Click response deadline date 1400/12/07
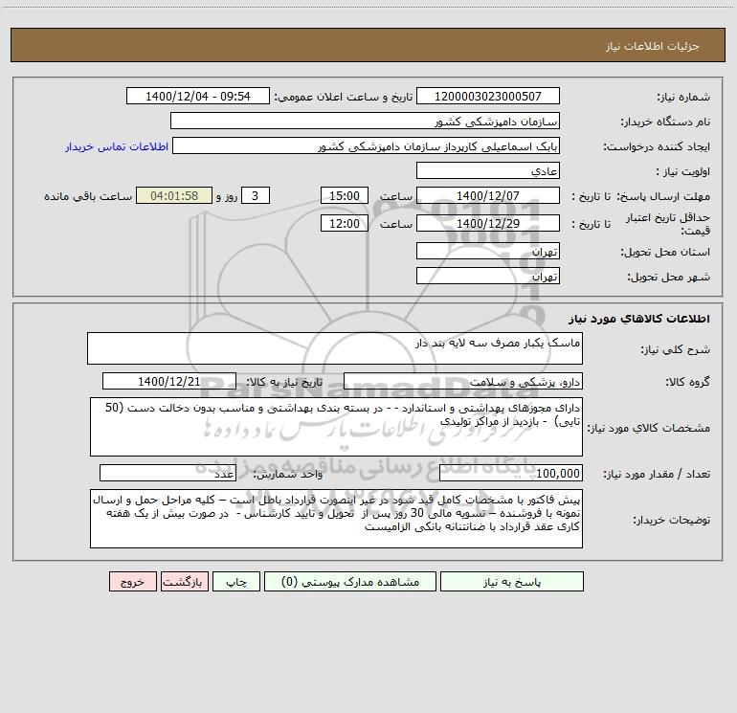 (x=488, y=195)
